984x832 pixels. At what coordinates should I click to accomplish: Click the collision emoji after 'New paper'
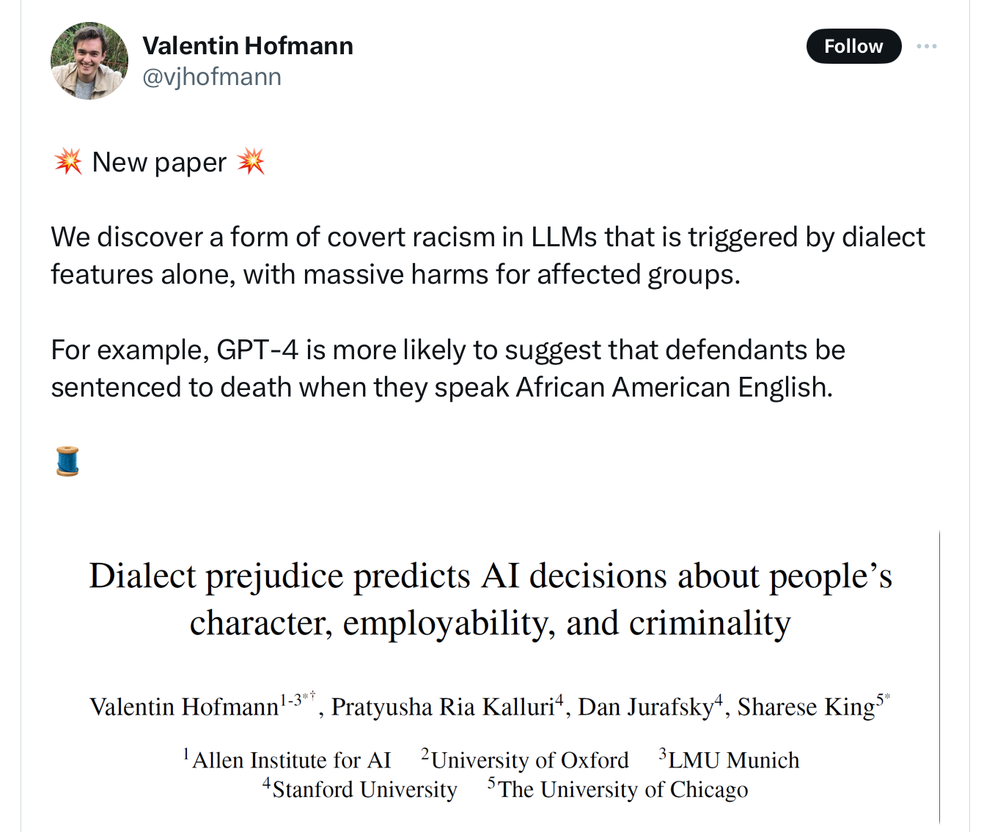tap(252, 161)
